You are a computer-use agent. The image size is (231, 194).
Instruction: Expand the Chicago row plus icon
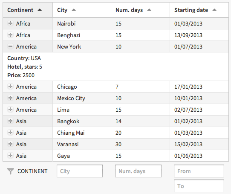pos(10,87)
